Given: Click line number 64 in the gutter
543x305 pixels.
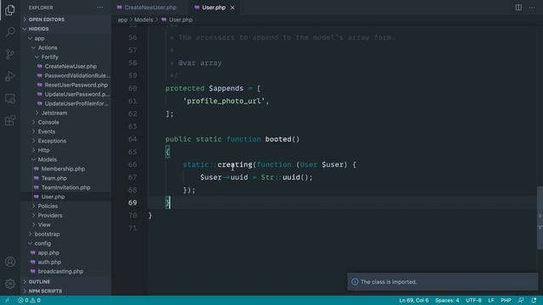Looking at the screenshot, I should (x=132, y=139).
